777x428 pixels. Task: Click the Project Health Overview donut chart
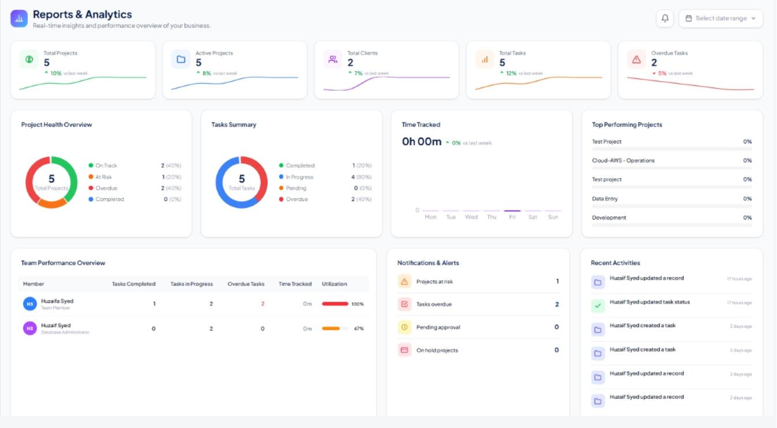(51, 182)
